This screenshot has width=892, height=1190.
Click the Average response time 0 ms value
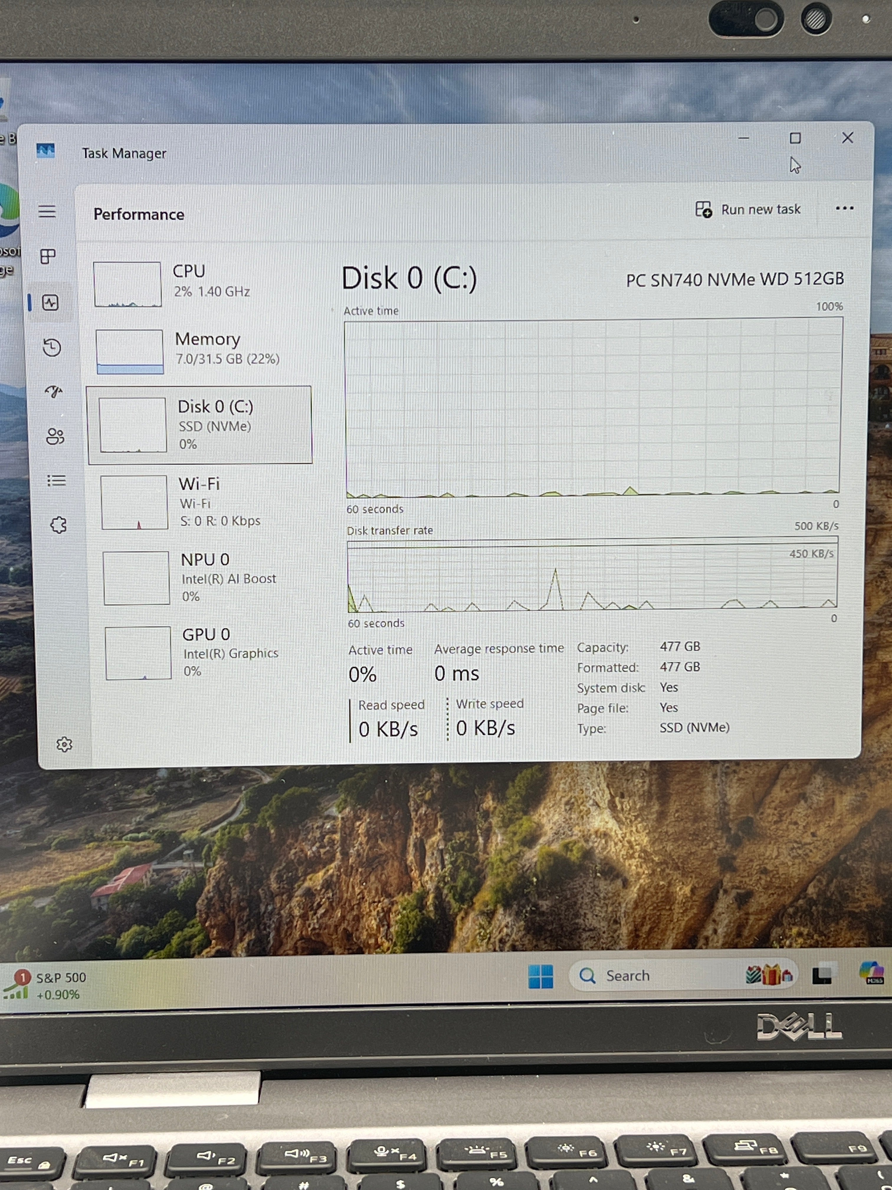457,674
